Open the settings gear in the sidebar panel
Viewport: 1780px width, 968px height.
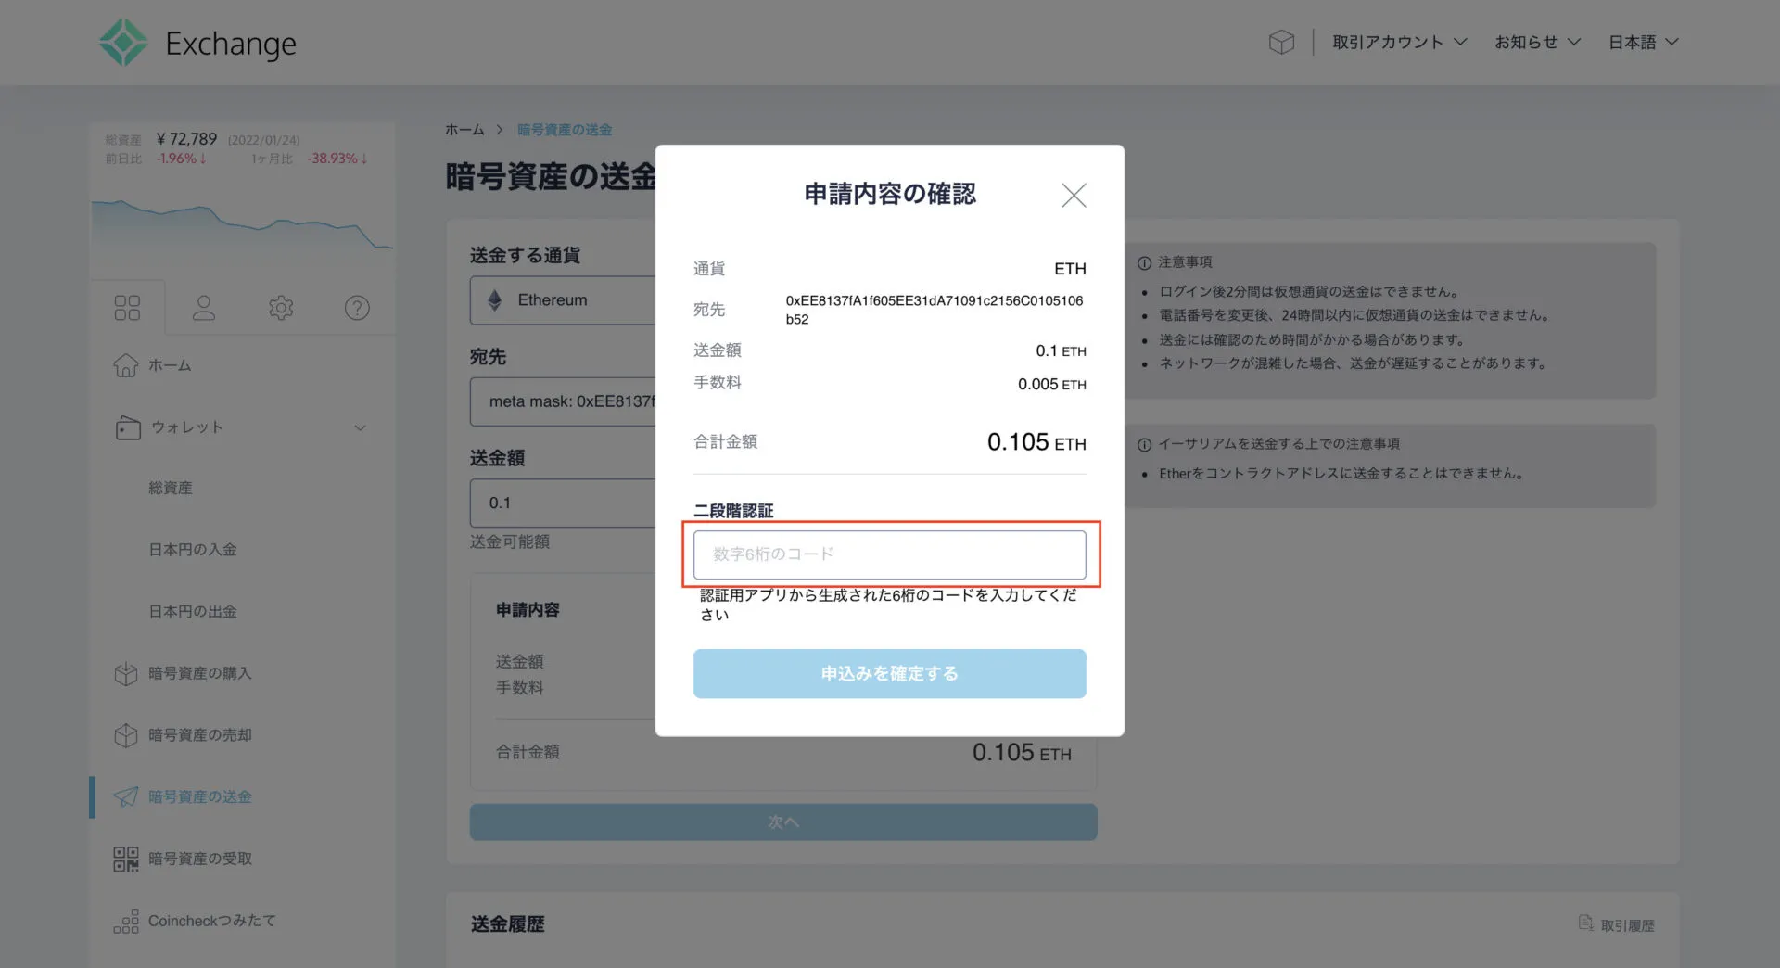tap(280, 307)
